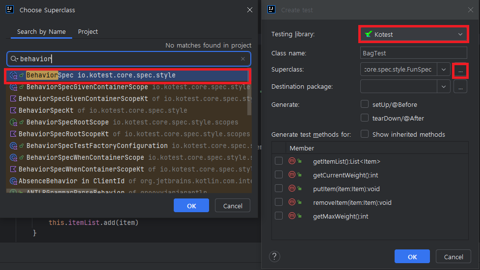Click the Kotlin file icon for BehaviorSpecWhenContainerScopeKt

(13, 169)
